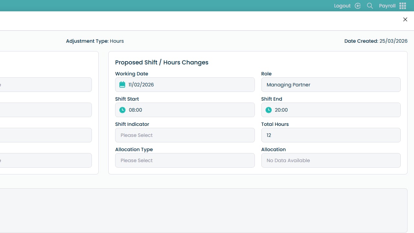Image resolution: width=414 pixels, height=233 pixels.
Task: Click the Allocation Type label
Action: [134, 150]
